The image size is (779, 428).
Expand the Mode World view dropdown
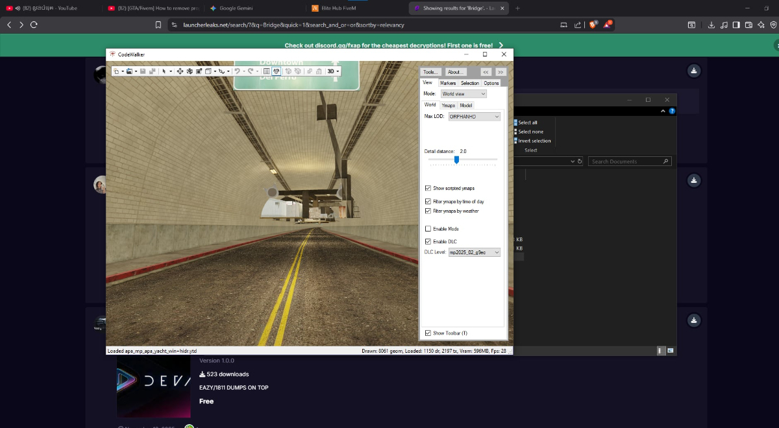click(464, 94)
